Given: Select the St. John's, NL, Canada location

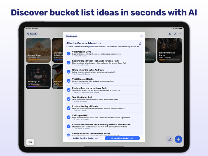Looking at the screenshot, I should [x=81, y=119].
